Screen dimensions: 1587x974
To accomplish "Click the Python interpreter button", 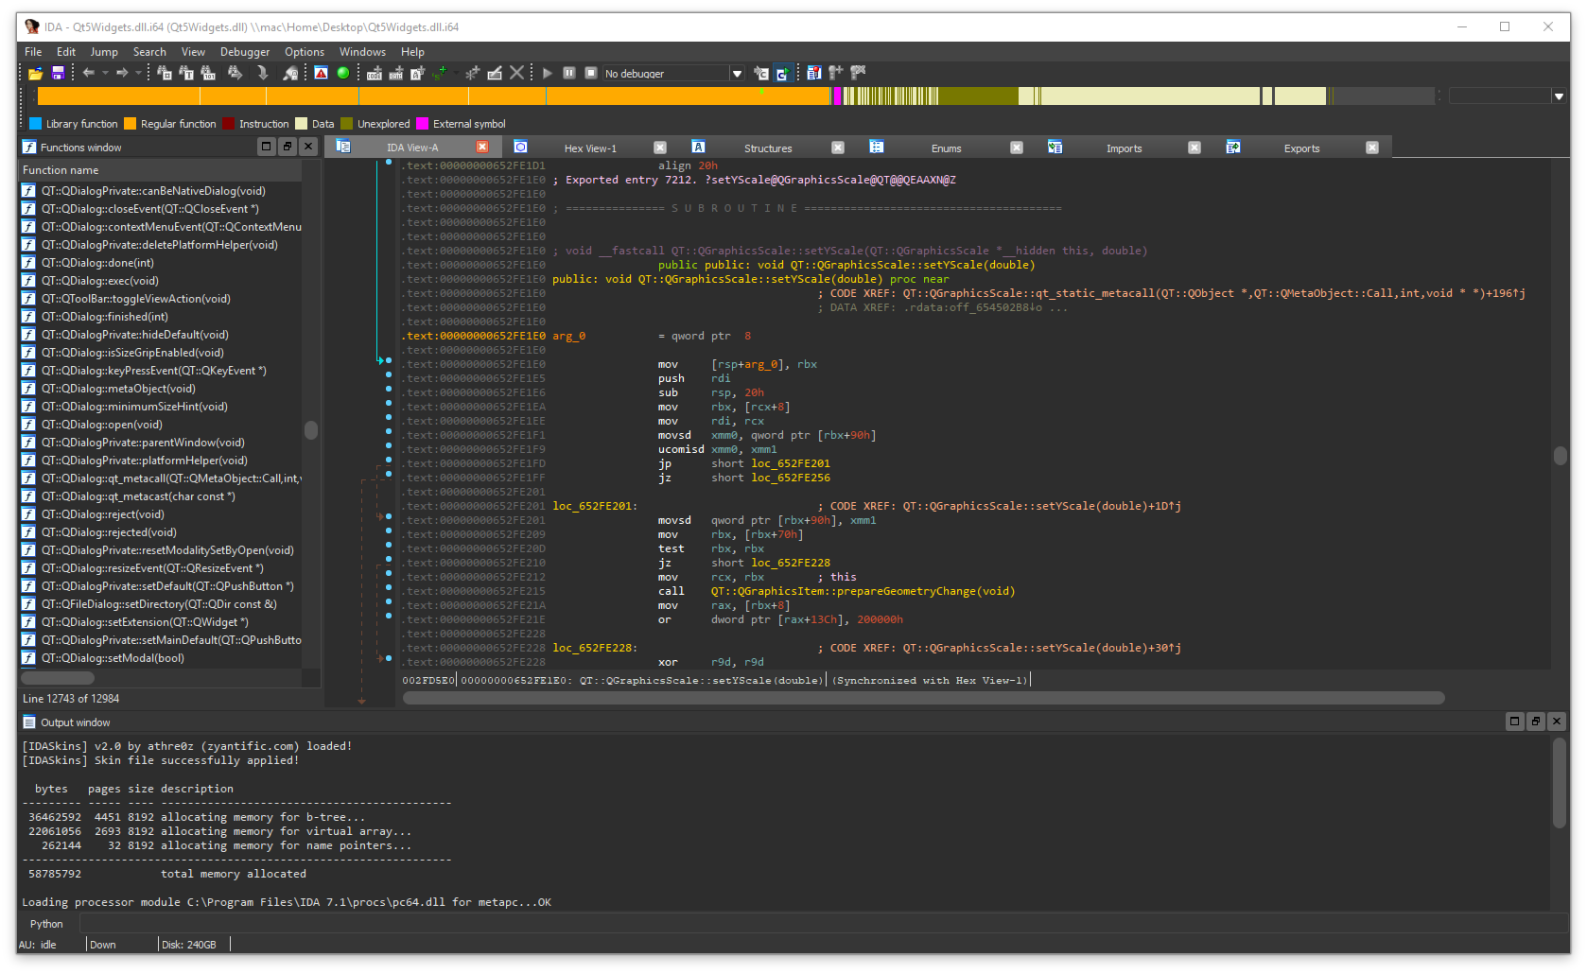I will pyautogui.click(x=46, y=924).
